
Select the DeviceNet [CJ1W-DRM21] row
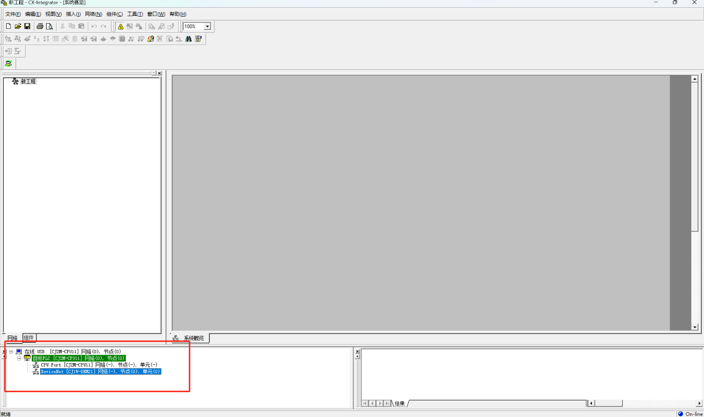[100, 372]
